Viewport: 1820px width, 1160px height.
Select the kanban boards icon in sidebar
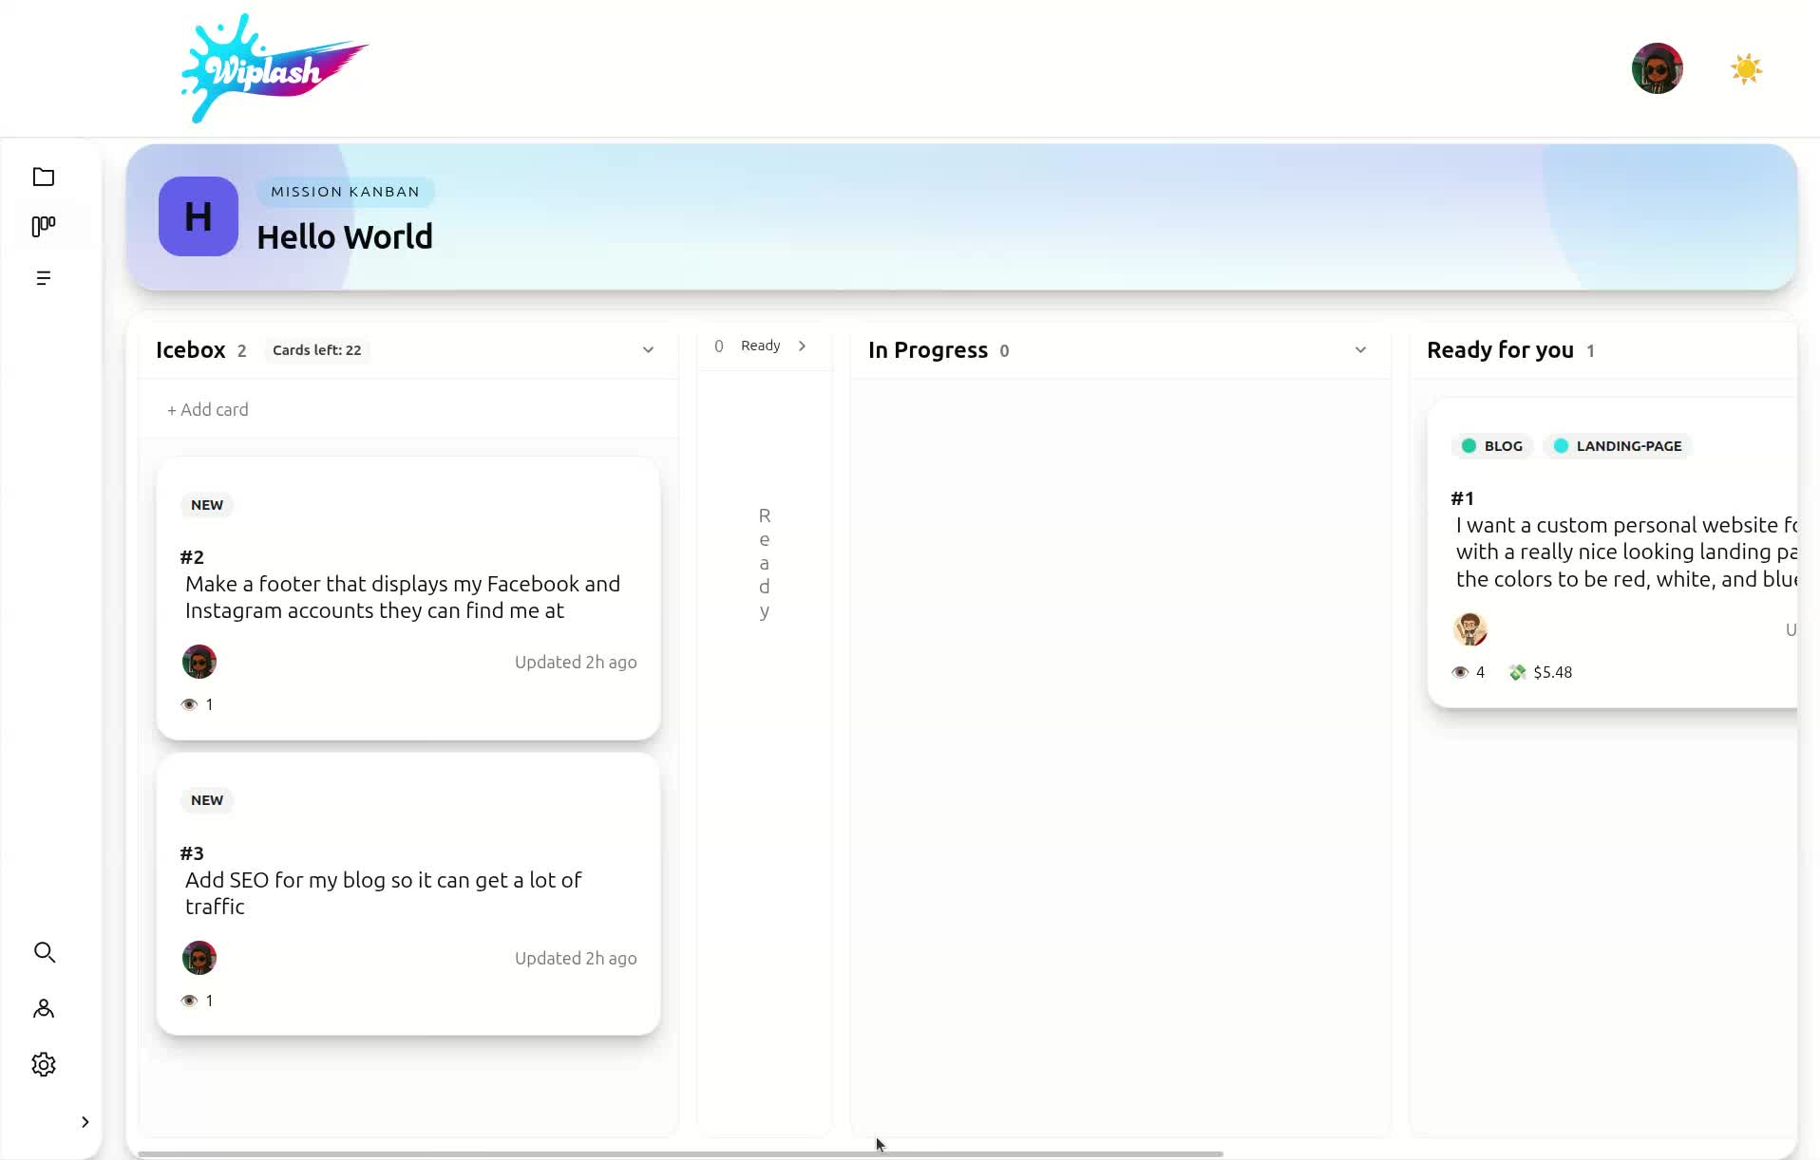(44, 227)
